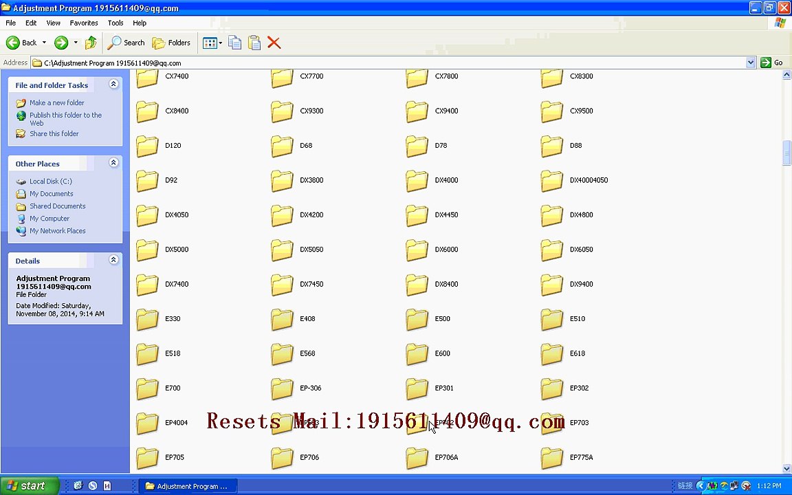
Task: Select the DX6050 folder icon
Action: pyautogui.click(x=552, y=250)
